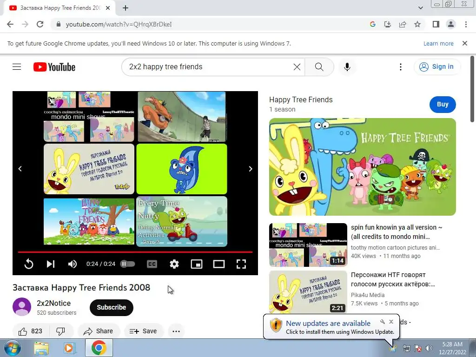The height and width of the screenshot is (357, 476).
Task: Open the 1:14 mondo mini shows thumbnail
Action: pyautogui.click(x=308, y=245)
